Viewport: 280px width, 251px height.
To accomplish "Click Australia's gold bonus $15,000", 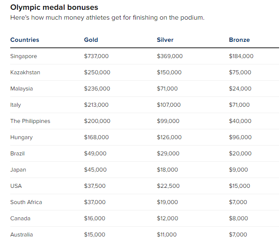I will (x=95, y=235).
